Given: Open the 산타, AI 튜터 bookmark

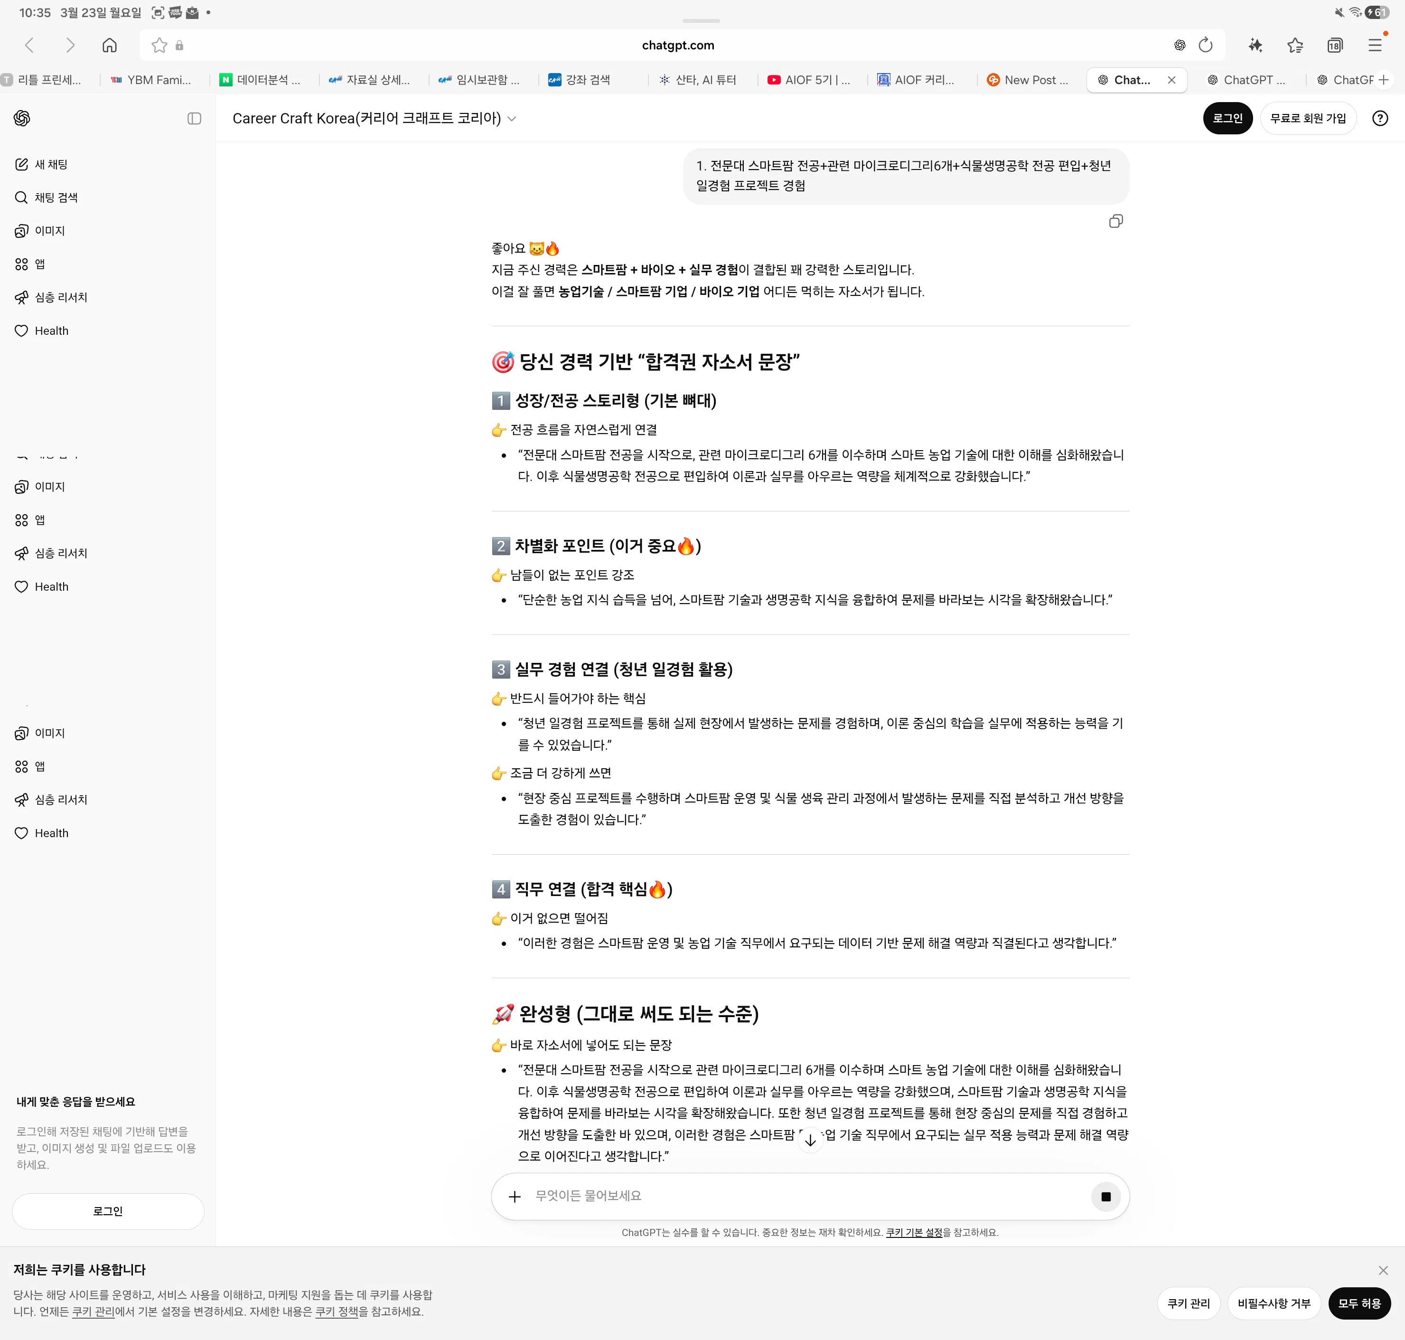Looking at the screenshot, I should tap(697, 79).
